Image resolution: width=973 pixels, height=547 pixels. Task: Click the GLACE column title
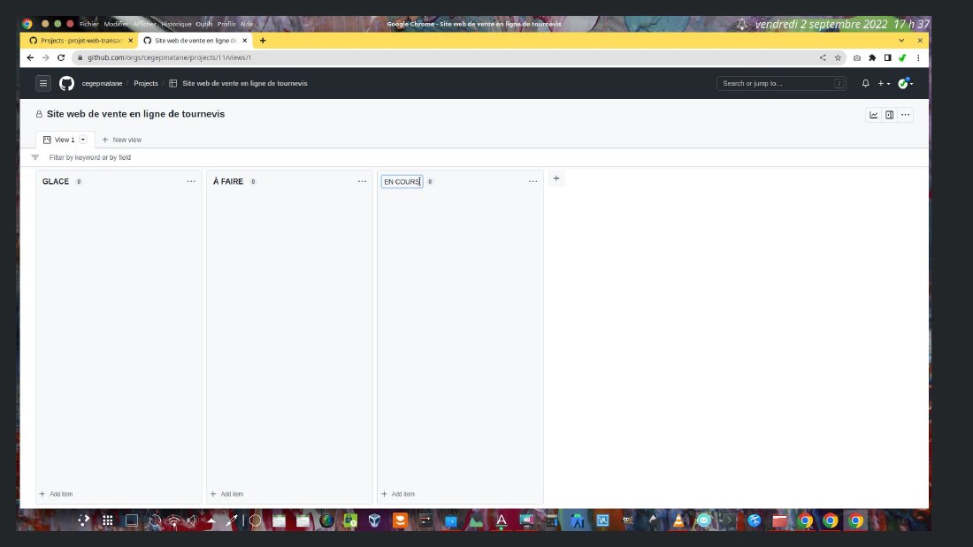55,181
